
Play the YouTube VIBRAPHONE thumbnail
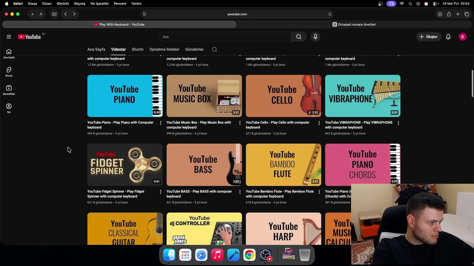click(x=363, y=96)
